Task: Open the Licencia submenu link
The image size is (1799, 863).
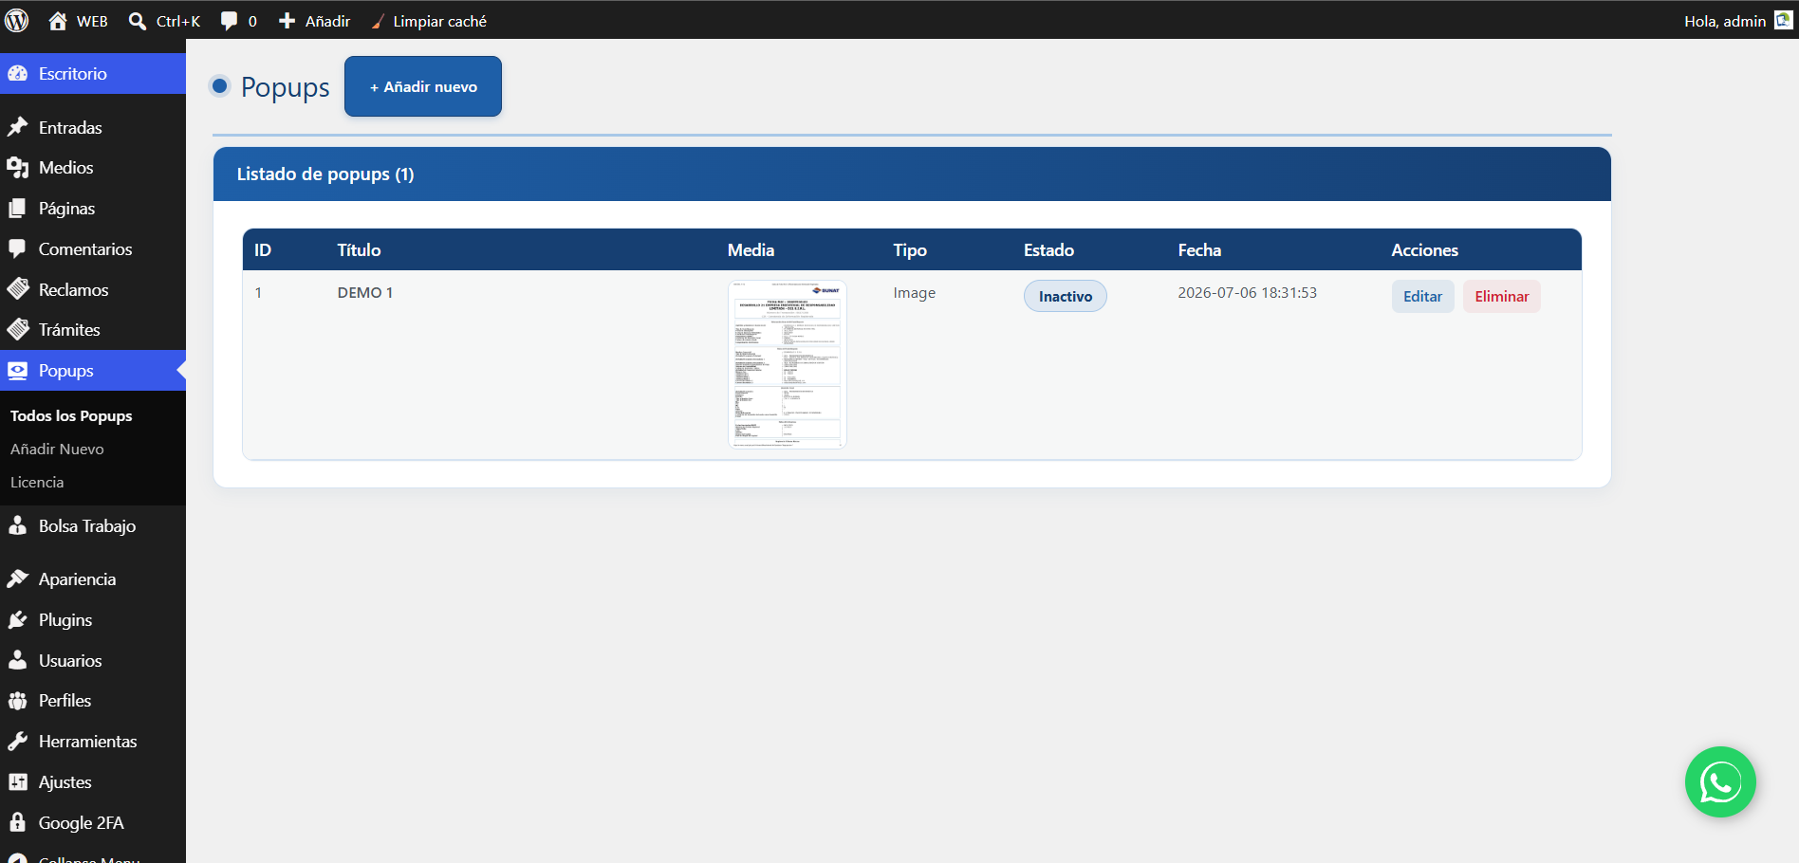Action: [37, 483]
